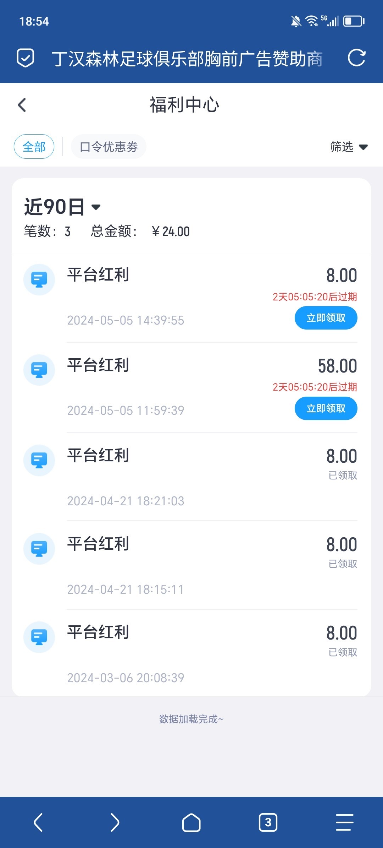The width and height of the screenshot is (383, 848).
Task: Claim the 58.00 bonus with 立即领取
Action: click(326, 408)
